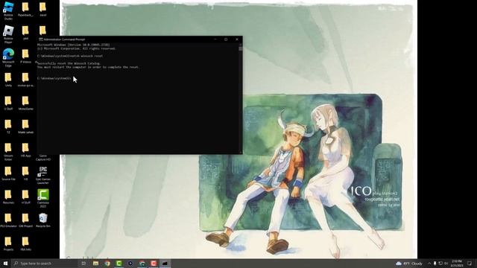This screenshot has width=477, height=268.
Task: Minimize the Administrator Command Prompt window
Action: pyautogui.click(x=215, y=39)
